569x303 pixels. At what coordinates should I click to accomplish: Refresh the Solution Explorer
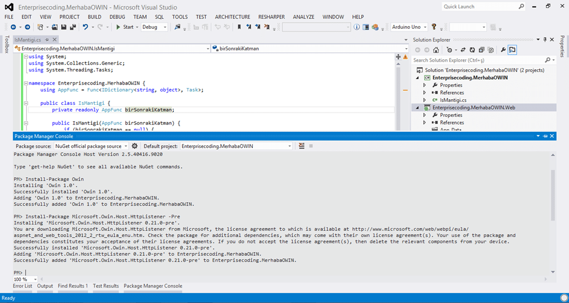click(x=472, y=50)
